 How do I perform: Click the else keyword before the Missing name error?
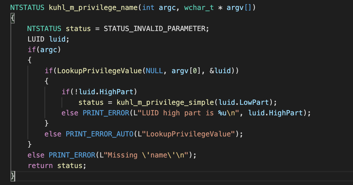pyautogui.click(x=36, y=155)
